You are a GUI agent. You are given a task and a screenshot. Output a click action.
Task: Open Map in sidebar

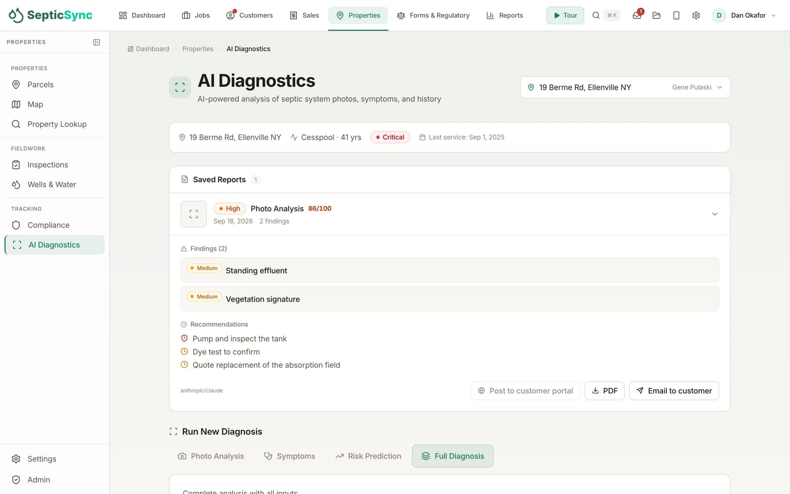[x=54, y=105]
